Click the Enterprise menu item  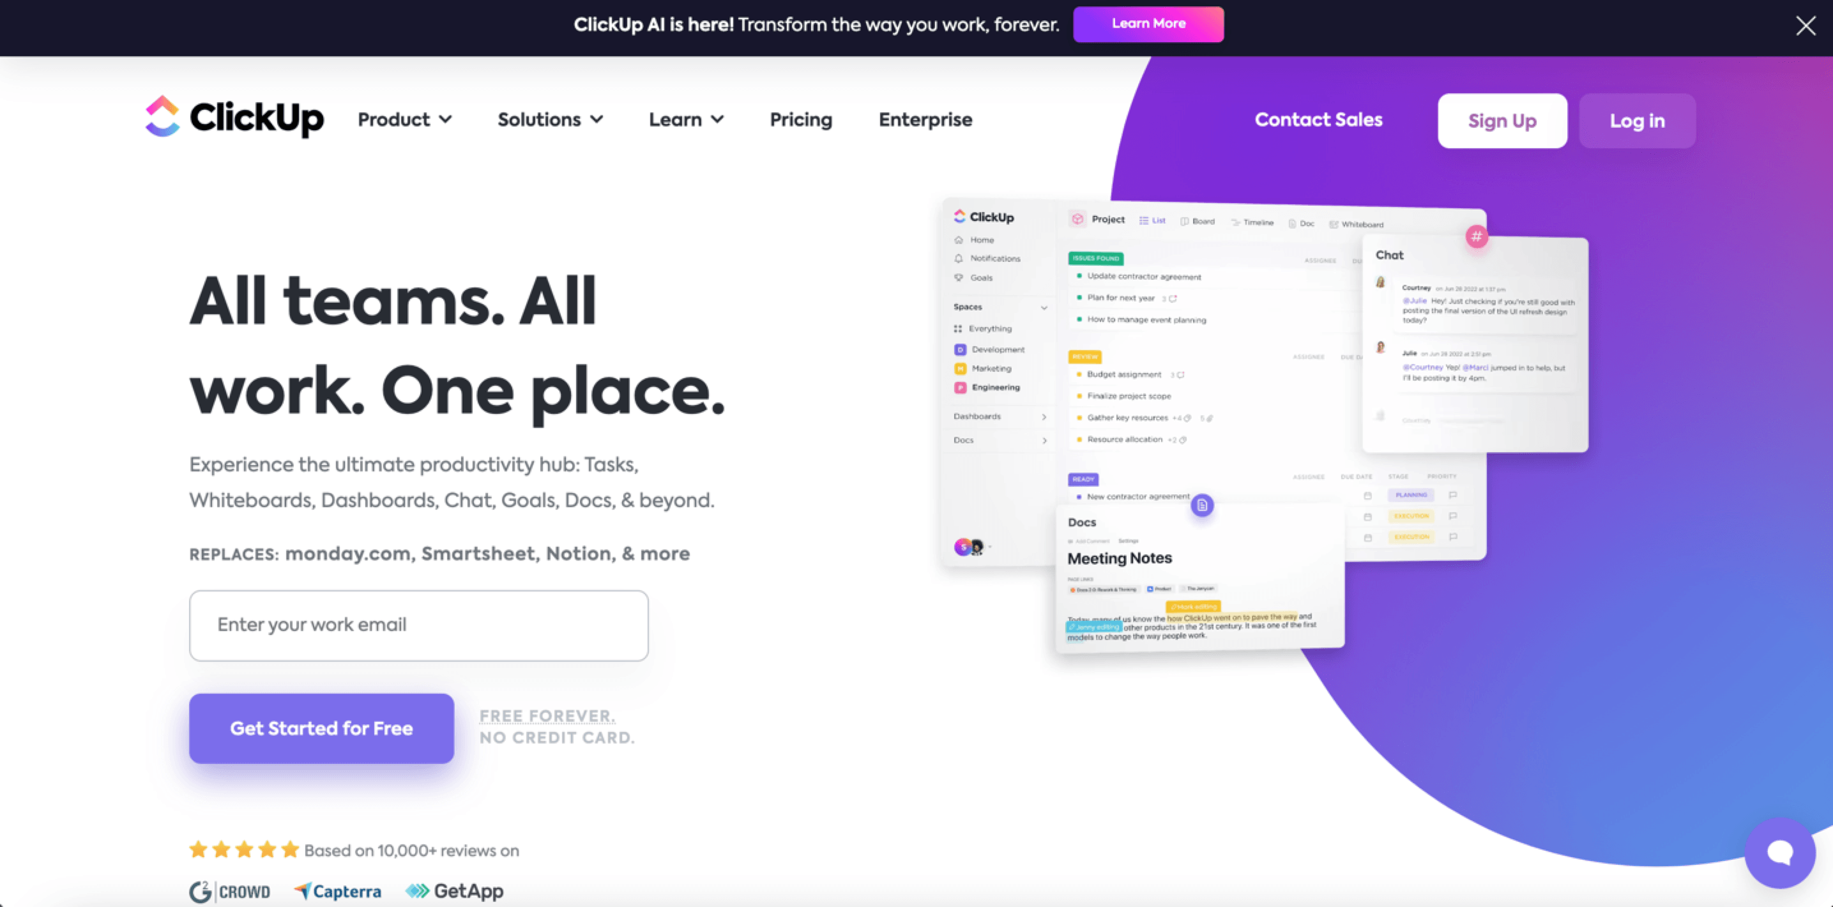tap(926, 119)
